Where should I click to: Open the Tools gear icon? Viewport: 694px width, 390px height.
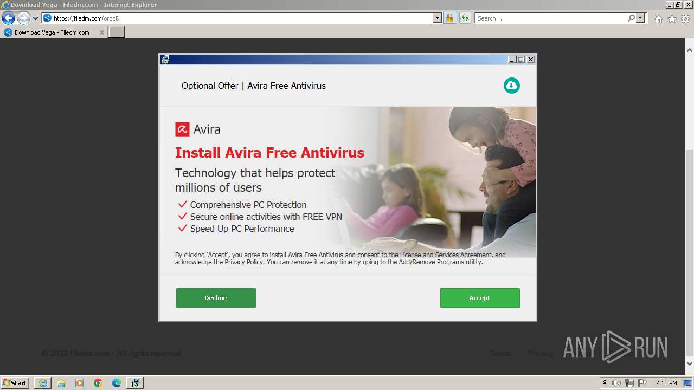[x=685, y=19]
